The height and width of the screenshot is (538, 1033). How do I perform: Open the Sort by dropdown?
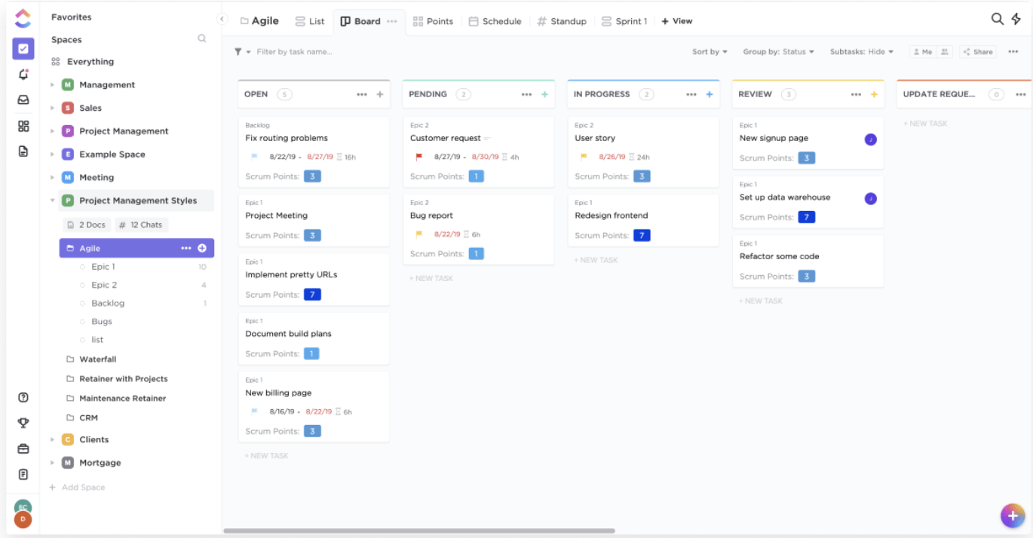[710, 52]
